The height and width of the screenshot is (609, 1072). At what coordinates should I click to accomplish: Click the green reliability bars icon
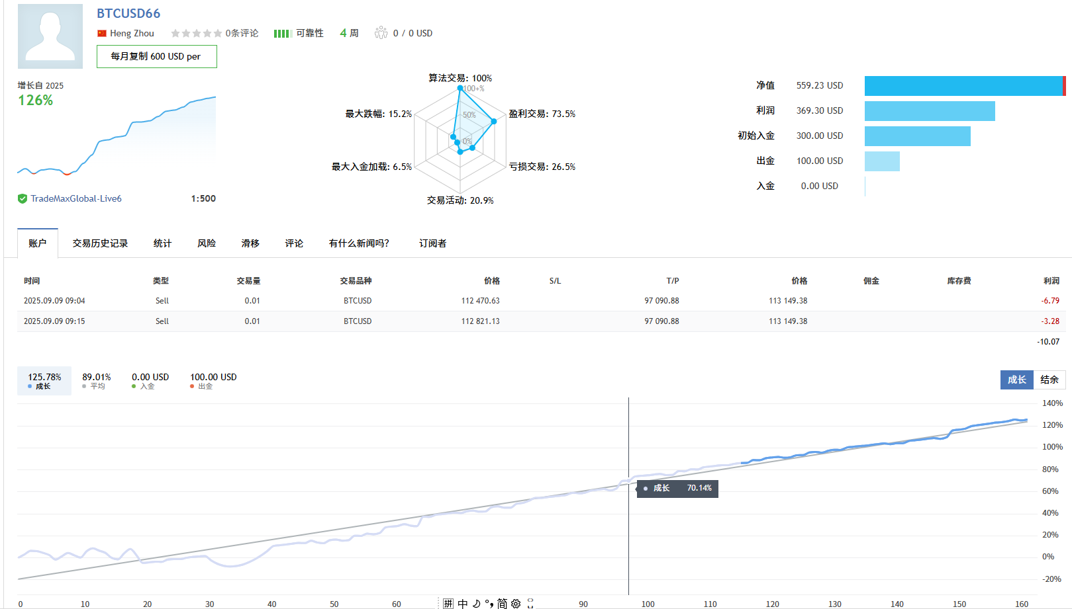click(283, 34)
